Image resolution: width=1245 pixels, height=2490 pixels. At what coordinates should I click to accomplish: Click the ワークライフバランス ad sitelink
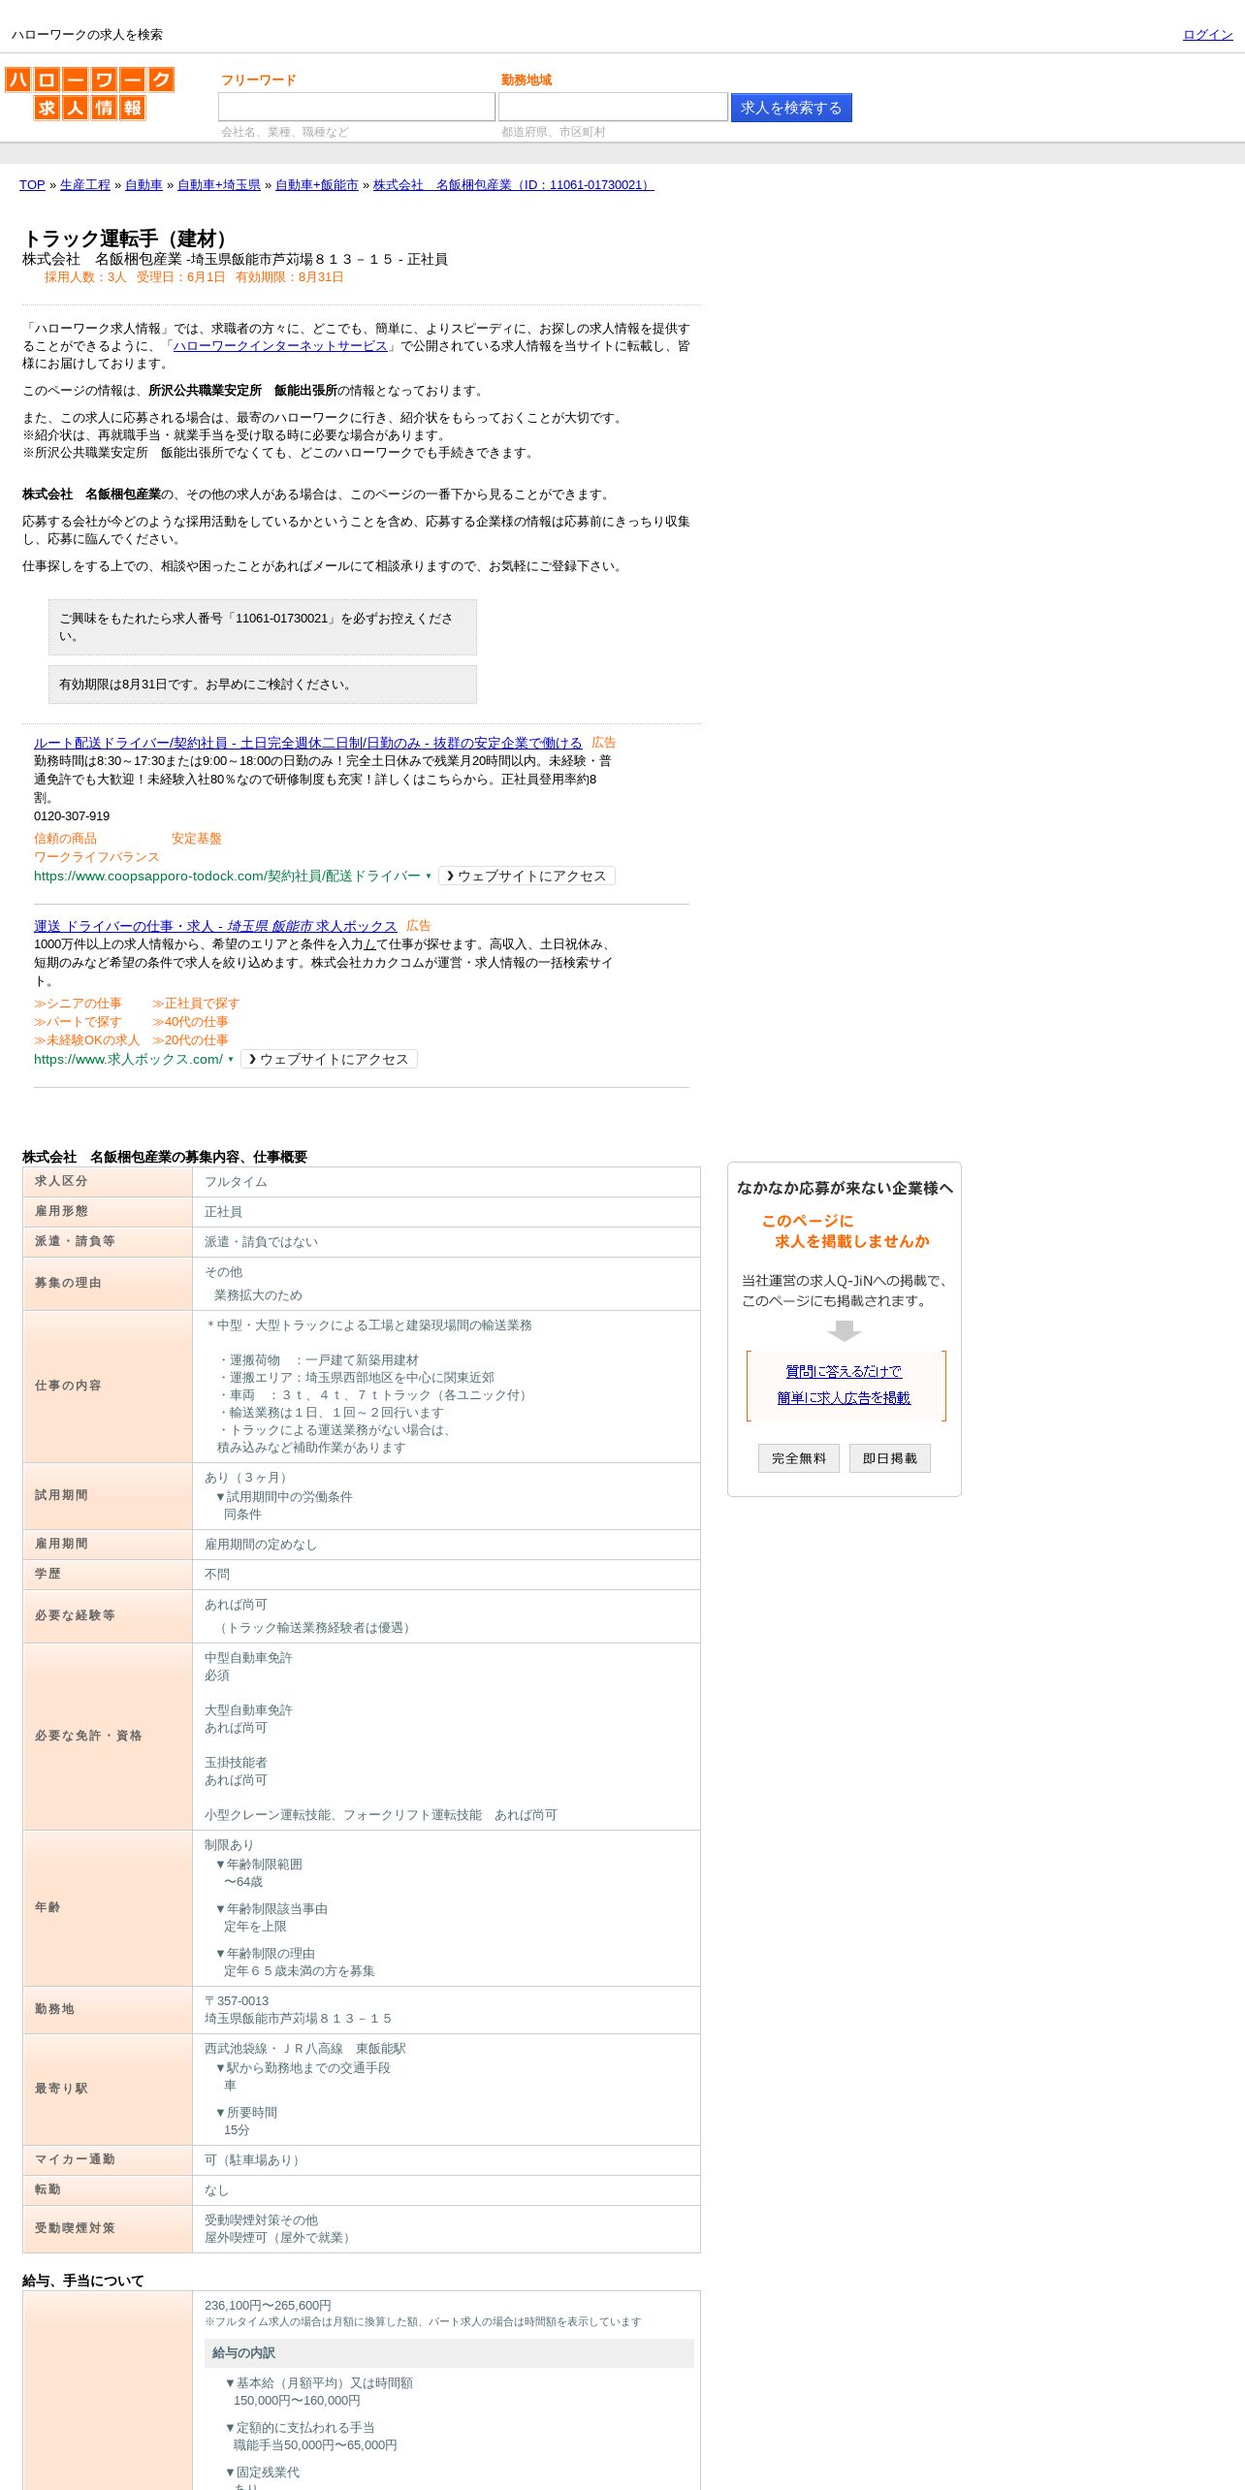(x=97, y=857)
